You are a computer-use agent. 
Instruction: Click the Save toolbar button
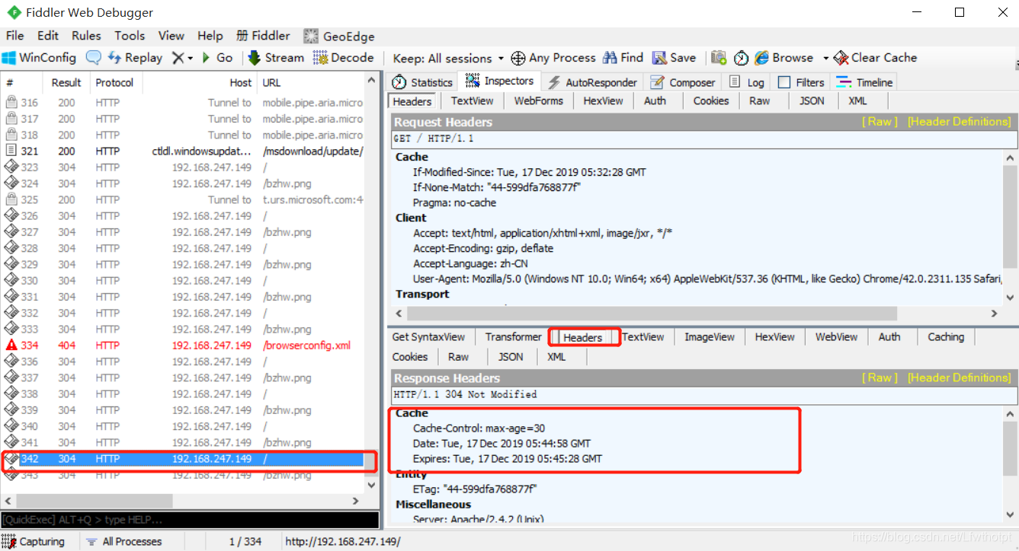coord(674,58)
